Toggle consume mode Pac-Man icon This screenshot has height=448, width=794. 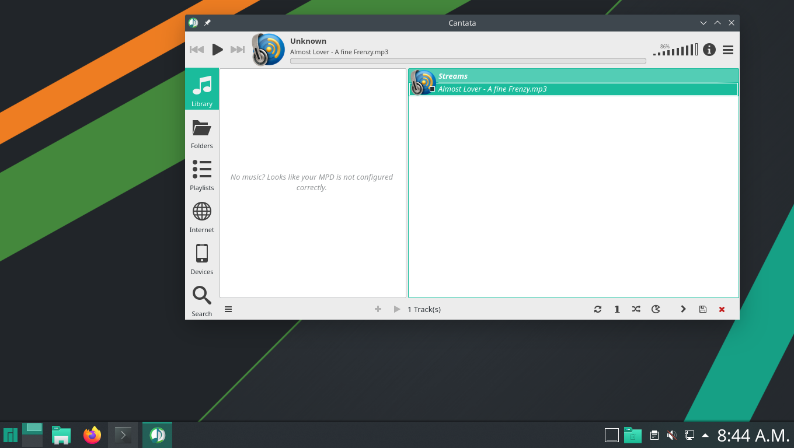pos(656,309)
